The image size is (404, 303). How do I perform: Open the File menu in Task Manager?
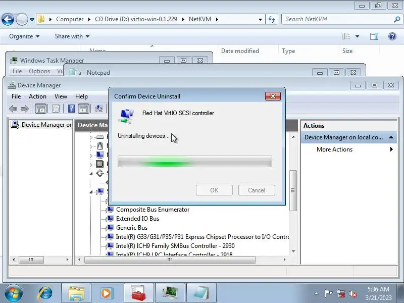(x=17, y=71)
